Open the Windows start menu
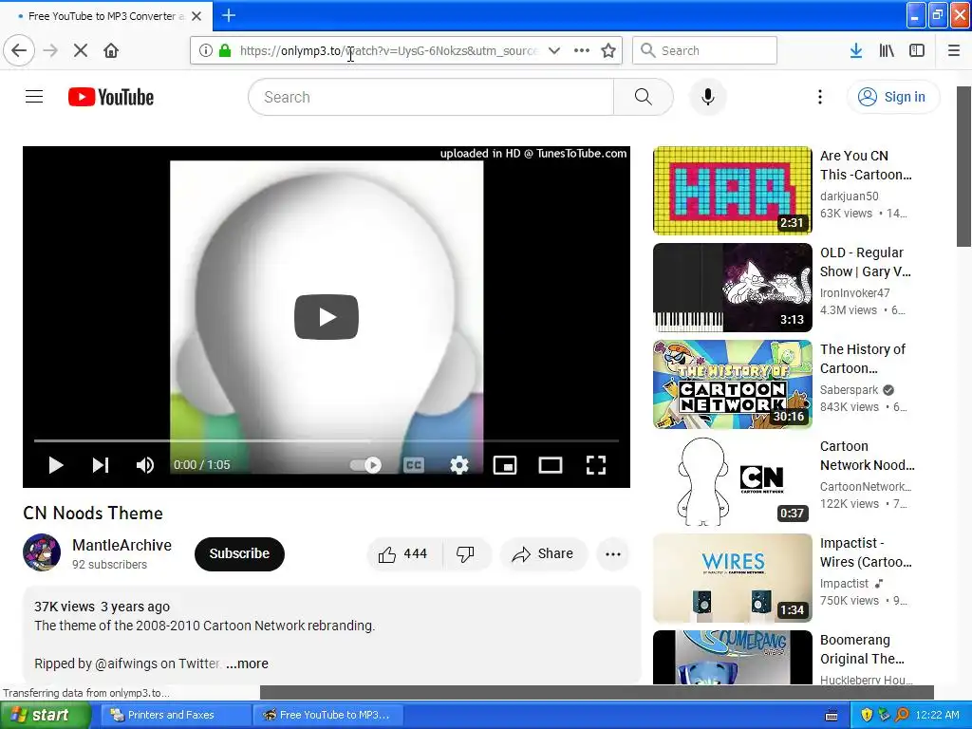Viewport: 972px width, 729px height. [44, 715]
